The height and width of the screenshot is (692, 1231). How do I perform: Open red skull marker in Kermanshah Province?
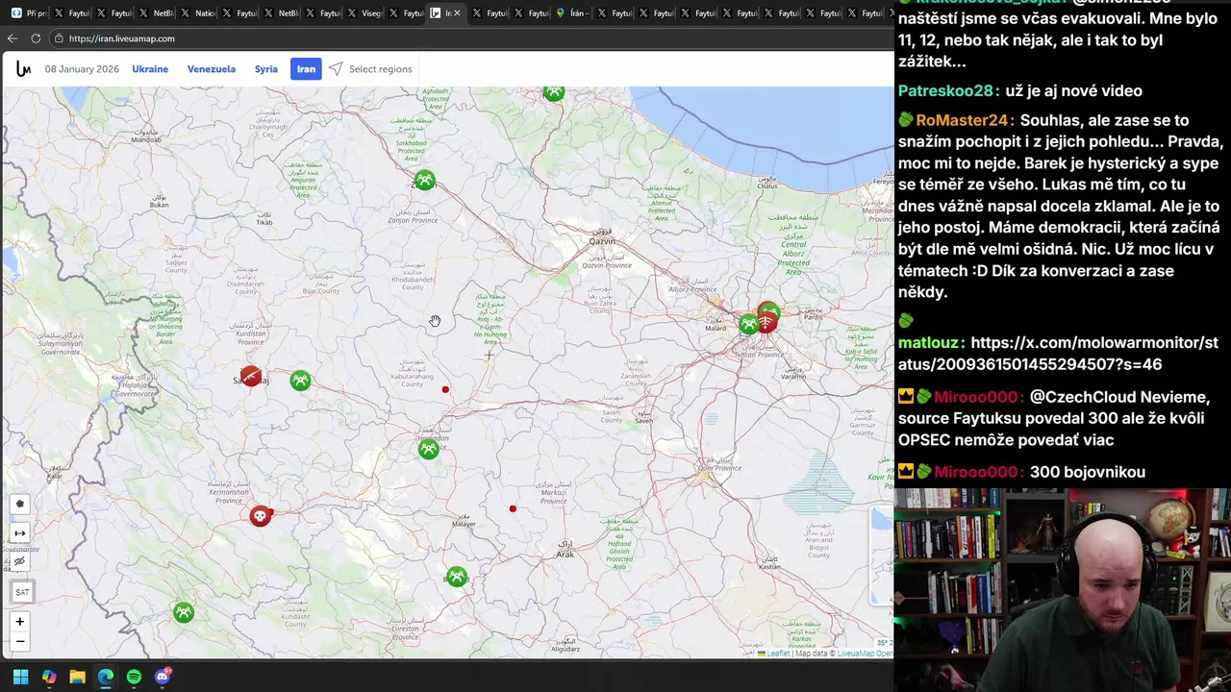pos(260,516)
